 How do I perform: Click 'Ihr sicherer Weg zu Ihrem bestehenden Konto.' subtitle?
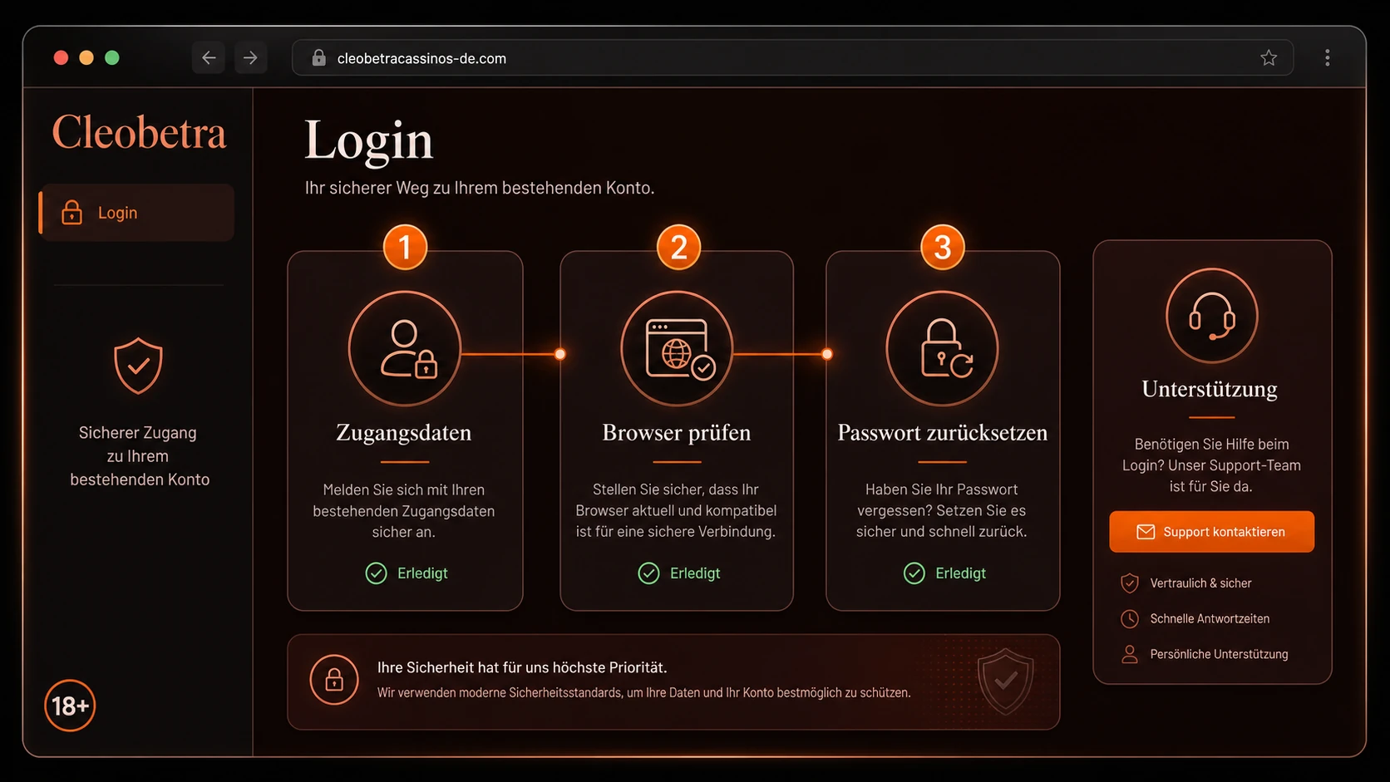coord(480,189)
